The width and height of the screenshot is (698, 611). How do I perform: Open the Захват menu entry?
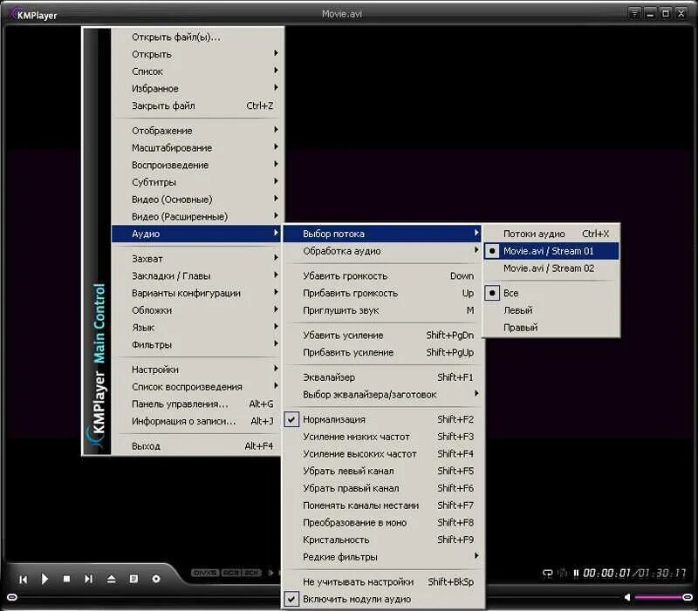point(195,259)
